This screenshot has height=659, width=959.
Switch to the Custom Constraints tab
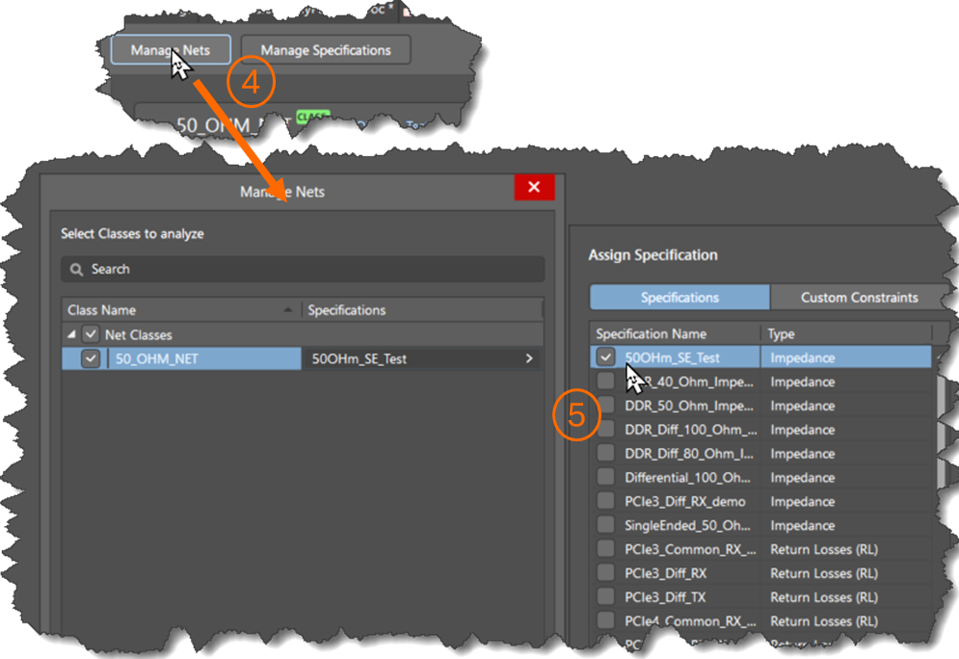pos(860,297)
